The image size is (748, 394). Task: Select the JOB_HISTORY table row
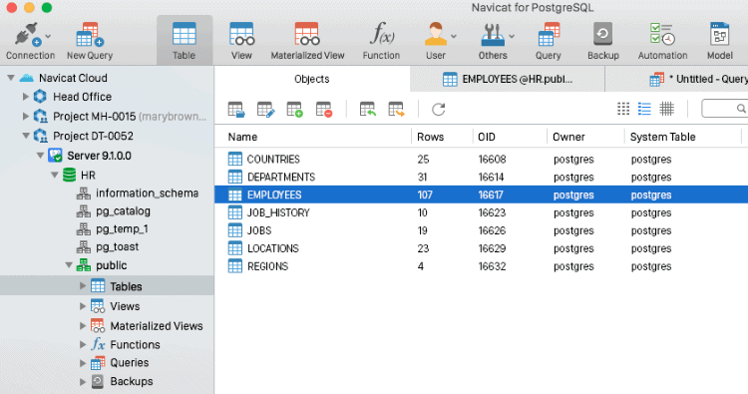pyautogui.click(x=482, y=212)
